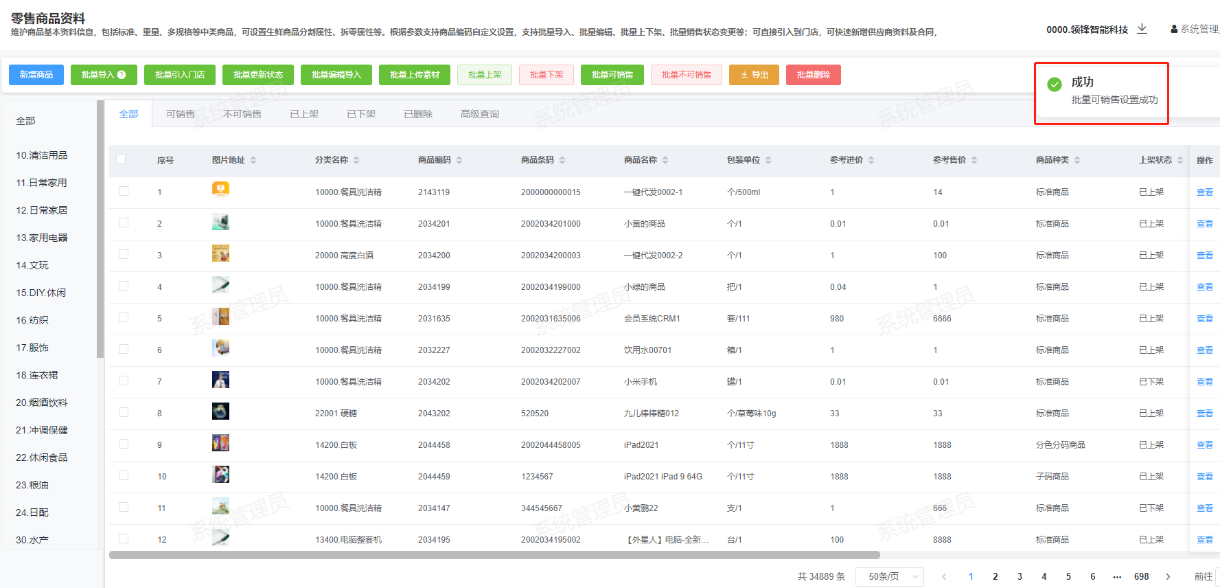Check the checkbox for row 1
The image size is (1220, 588).
point(124,192)
